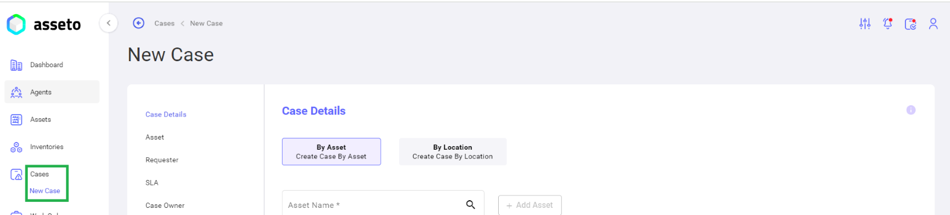Open the Assets sidebar icon
This screenshot has width=950, height=215.
click(x=16, y=119)
